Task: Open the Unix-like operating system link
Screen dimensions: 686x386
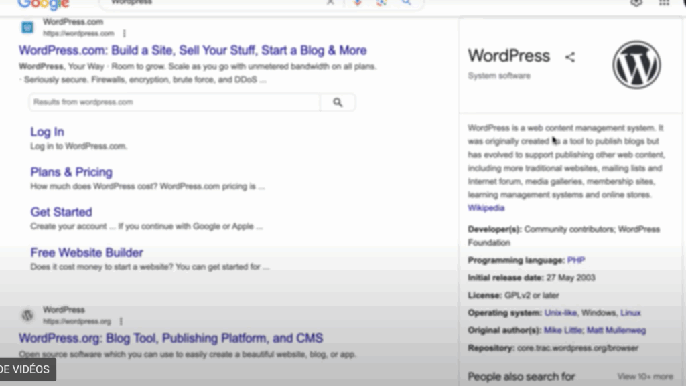Action: click(x=561, y=313)
